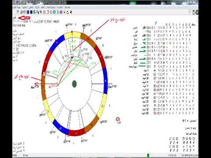Click the gray outlined-square toolbar icon
The height and width of the screenshot is (158, 211).
click(x=44, y=12)
